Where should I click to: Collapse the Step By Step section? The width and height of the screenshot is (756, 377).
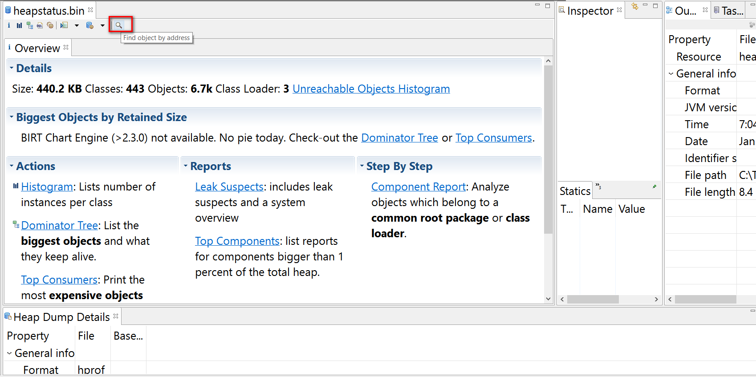tap(362, 166)
